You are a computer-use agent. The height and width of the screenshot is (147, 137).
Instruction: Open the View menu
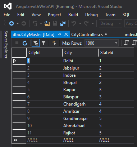pyautogui.click(x=36, y=15)
